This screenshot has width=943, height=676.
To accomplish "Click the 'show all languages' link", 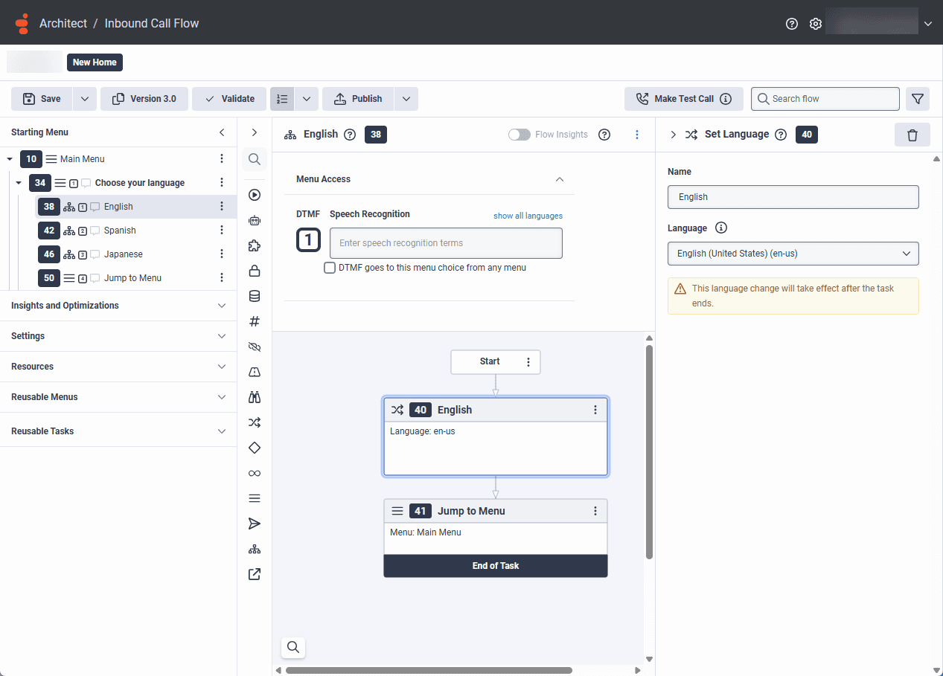I will tap(528, 216).
